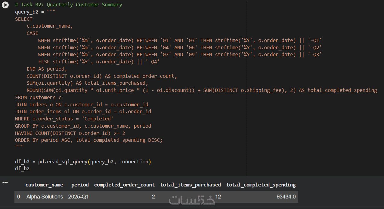Place cursor on the Task B2 comment line
The image size is (384, 209).
69,5
